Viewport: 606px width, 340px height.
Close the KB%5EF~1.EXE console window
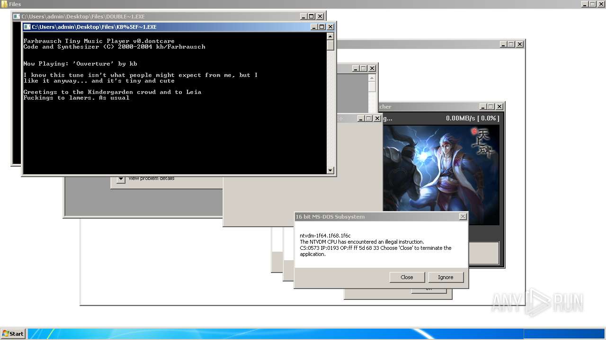tap(330, 27)
